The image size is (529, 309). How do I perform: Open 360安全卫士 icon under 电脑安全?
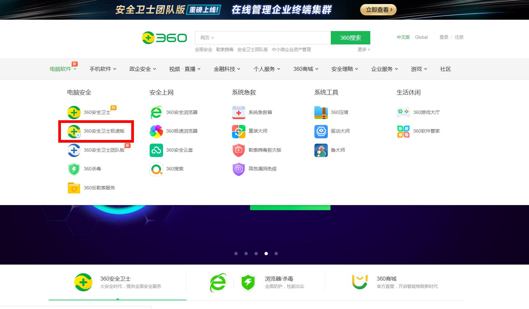coord(74,113)
